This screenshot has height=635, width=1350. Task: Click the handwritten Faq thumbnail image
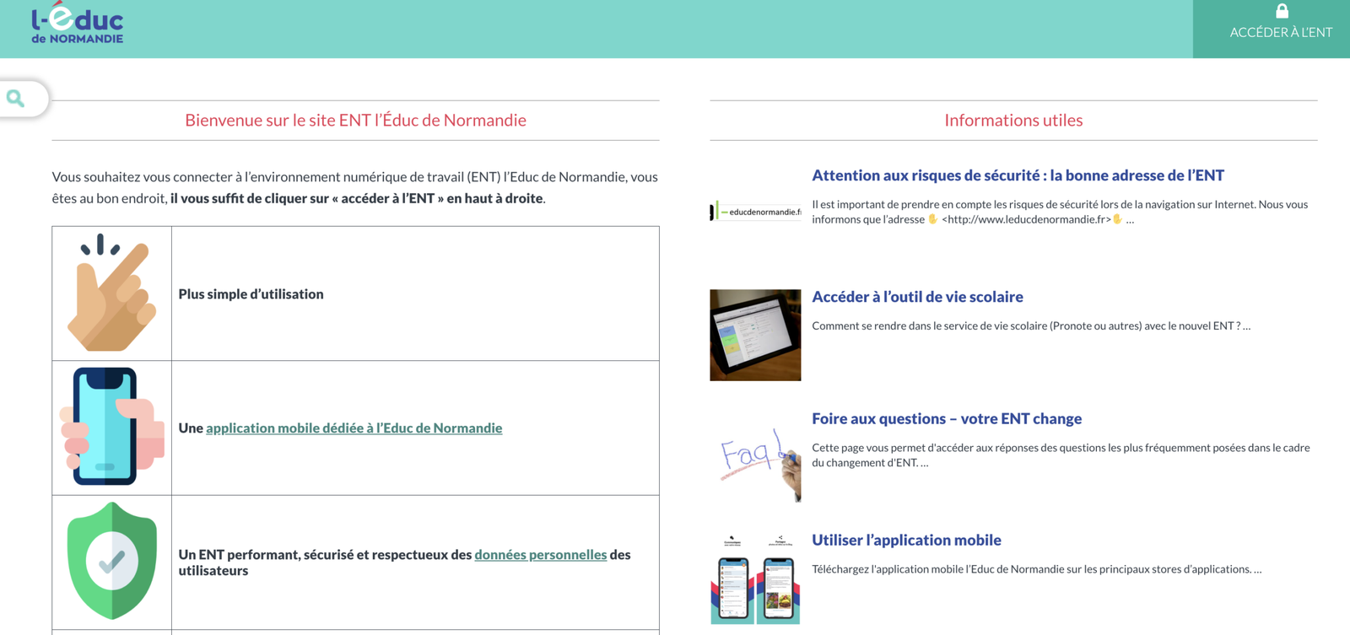coord(755,457)
